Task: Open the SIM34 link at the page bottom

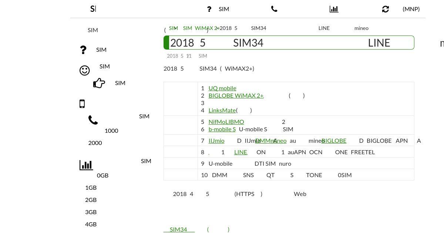Action: 179,229
